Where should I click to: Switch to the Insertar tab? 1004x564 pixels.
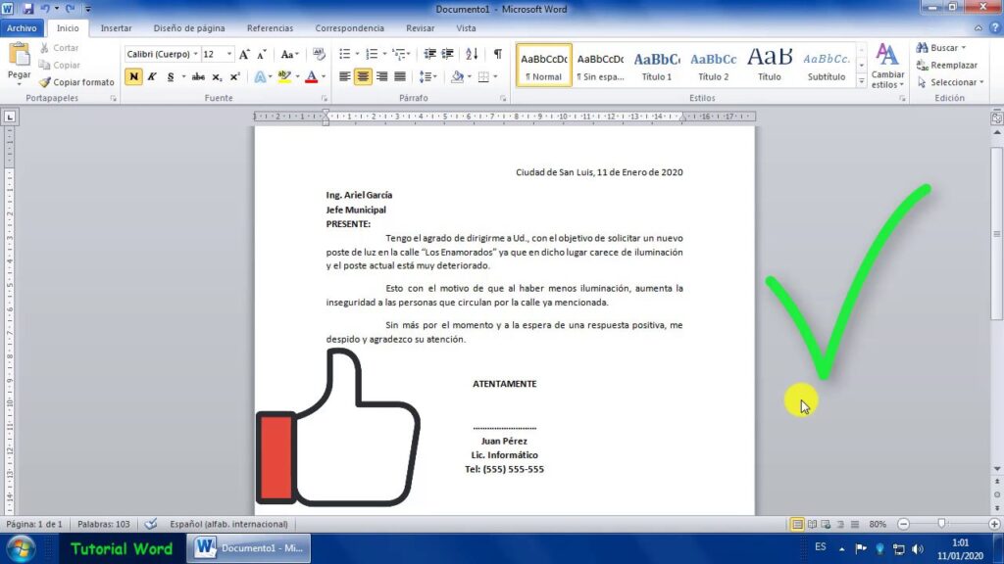[x=116, y=28]
